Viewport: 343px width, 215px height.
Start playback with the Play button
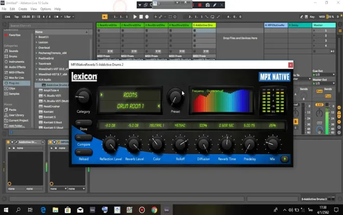135,17
